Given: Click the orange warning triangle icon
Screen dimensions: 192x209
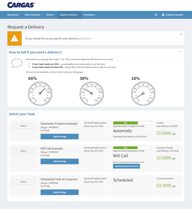Looking at the screenshot, I should (x=15, y=38).
